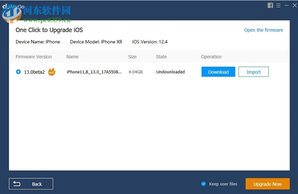Minimize the iAnyGo window
Viewport: 298px width, 194px height.
click(287, 6)
